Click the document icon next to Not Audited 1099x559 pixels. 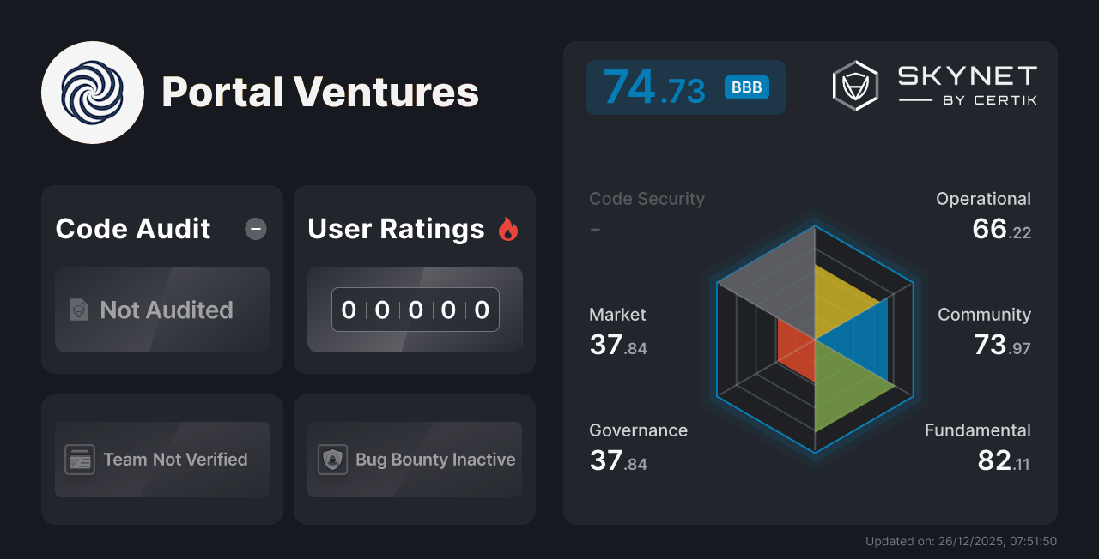coord(79,310)
